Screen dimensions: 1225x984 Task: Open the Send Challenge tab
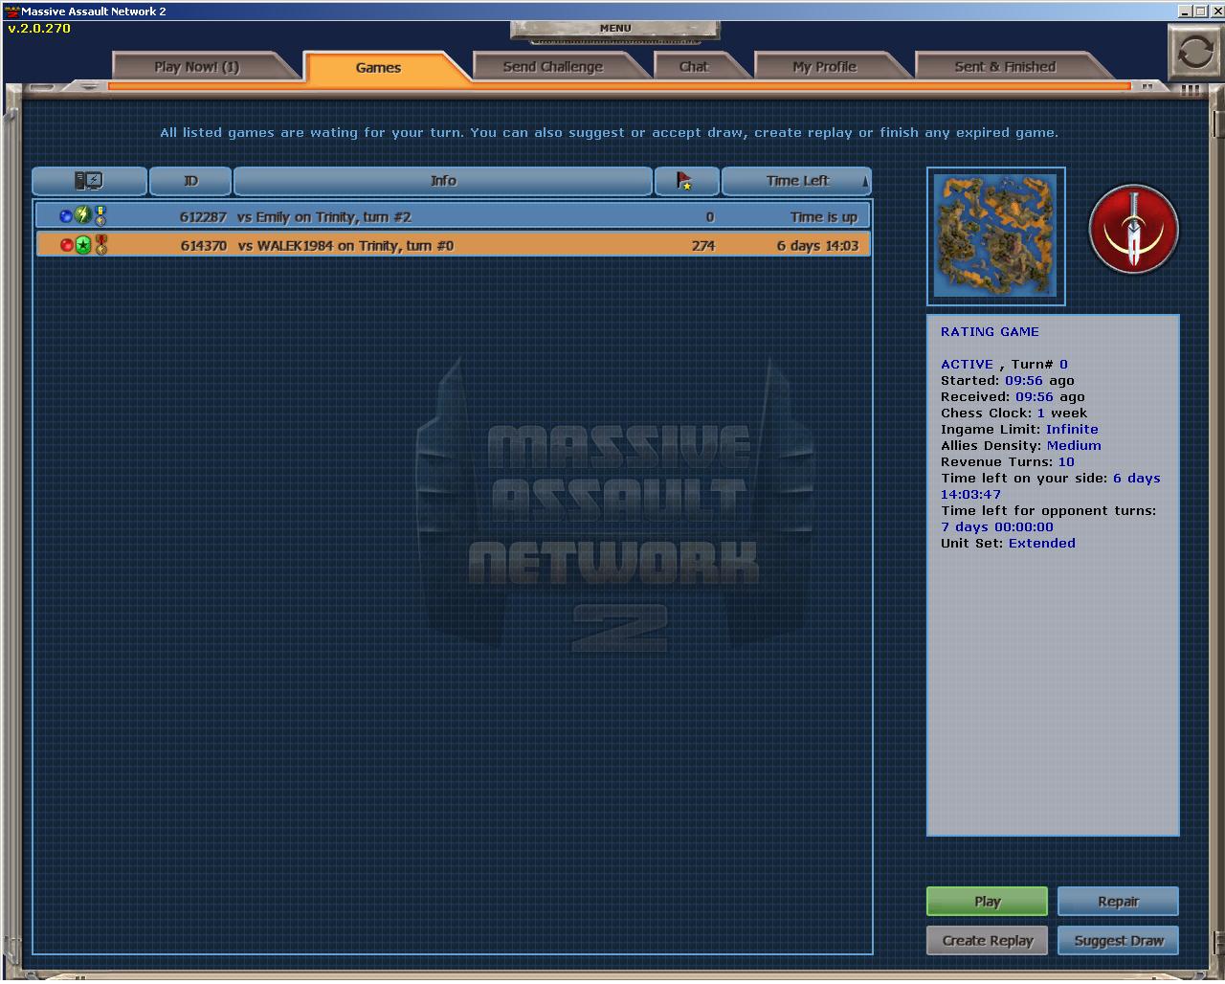click(553, 67)
